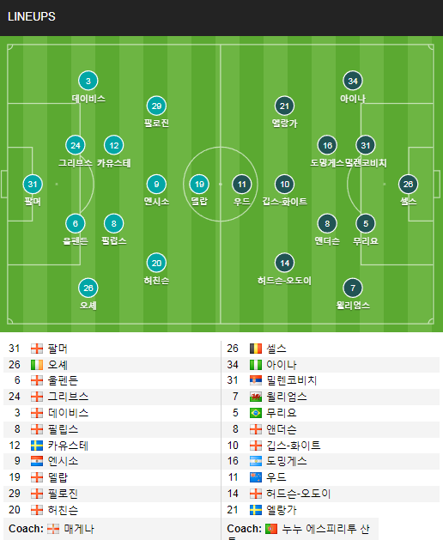Open 오셰 in left lineup list
This screenshot has height=540, width=443.
[112, 365]
